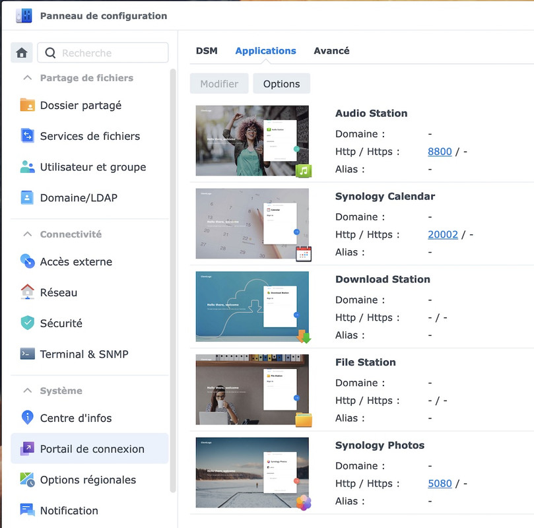Open Sécurité shield icon
Viewport: 534px width, 528px height.
pos(27,323)
